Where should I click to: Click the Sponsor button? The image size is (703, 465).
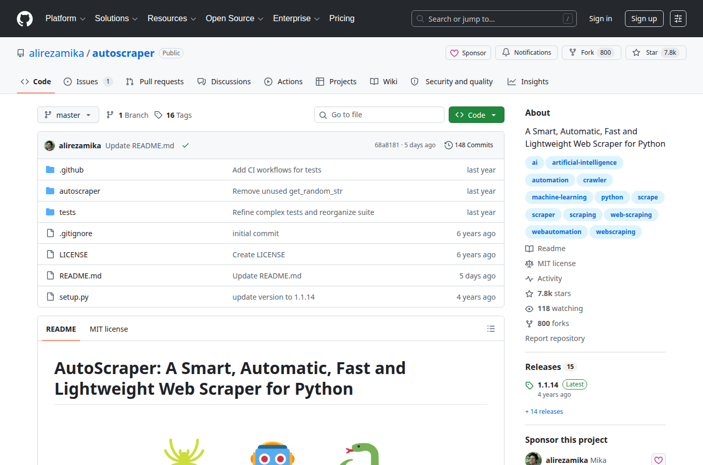[x=468, y=53]
